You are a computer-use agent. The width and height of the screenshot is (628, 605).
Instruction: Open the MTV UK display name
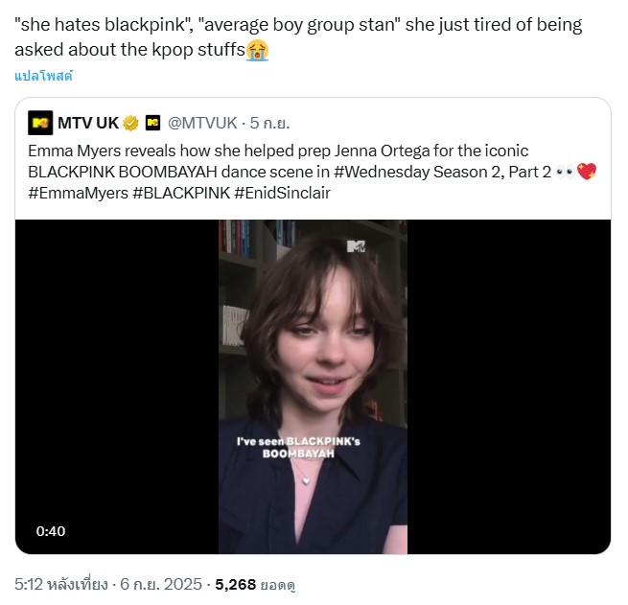(x=88, y=123)
